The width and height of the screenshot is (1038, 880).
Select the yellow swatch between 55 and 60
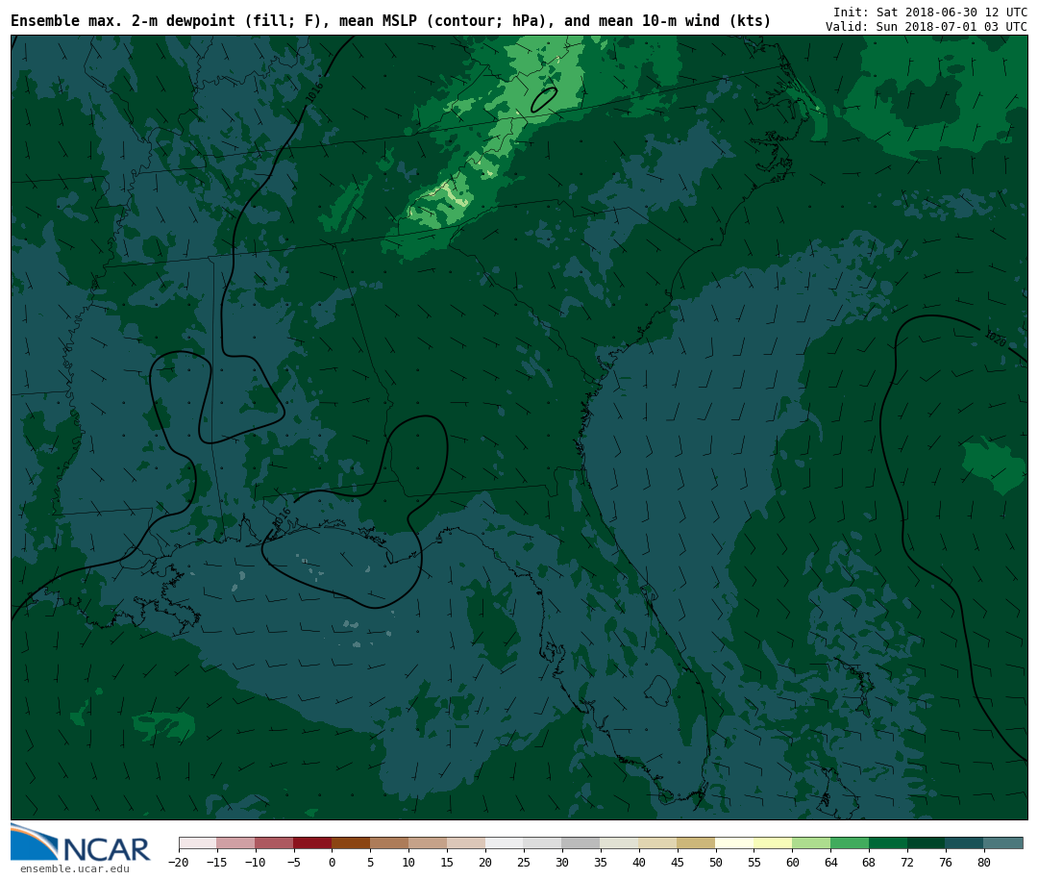773,842
